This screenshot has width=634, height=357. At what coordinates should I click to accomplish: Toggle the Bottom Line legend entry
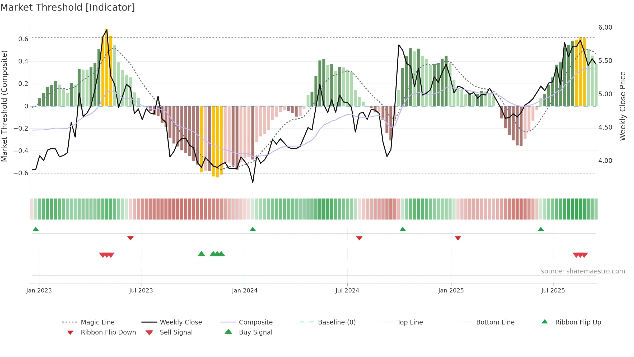point(486,322)
